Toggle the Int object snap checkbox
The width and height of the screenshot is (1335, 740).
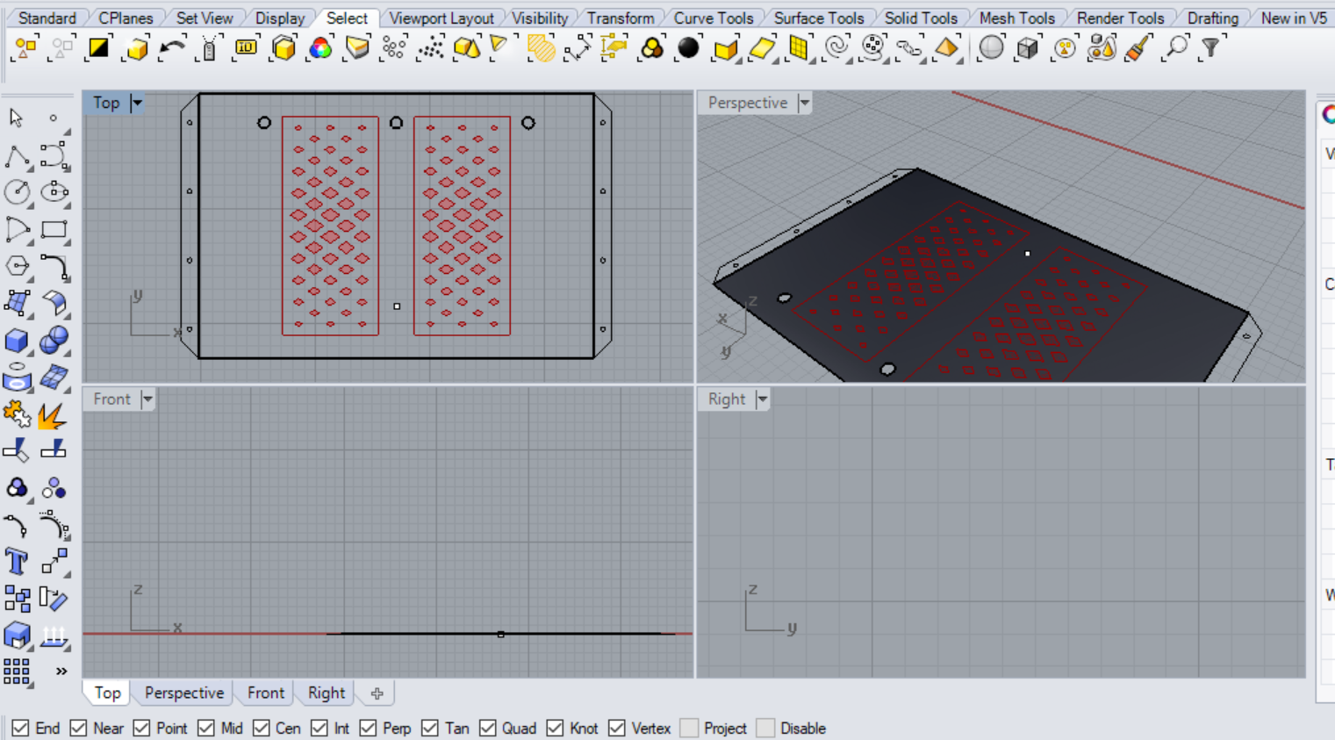coord(319,728)
